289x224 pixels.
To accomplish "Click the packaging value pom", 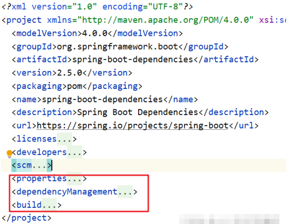I will (74, 86).
